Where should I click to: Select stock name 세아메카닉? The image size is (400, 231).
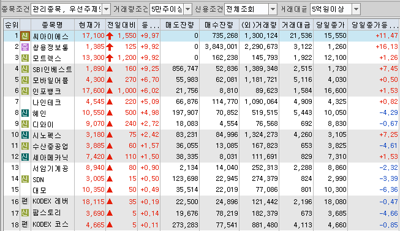(x=50, y=157)
